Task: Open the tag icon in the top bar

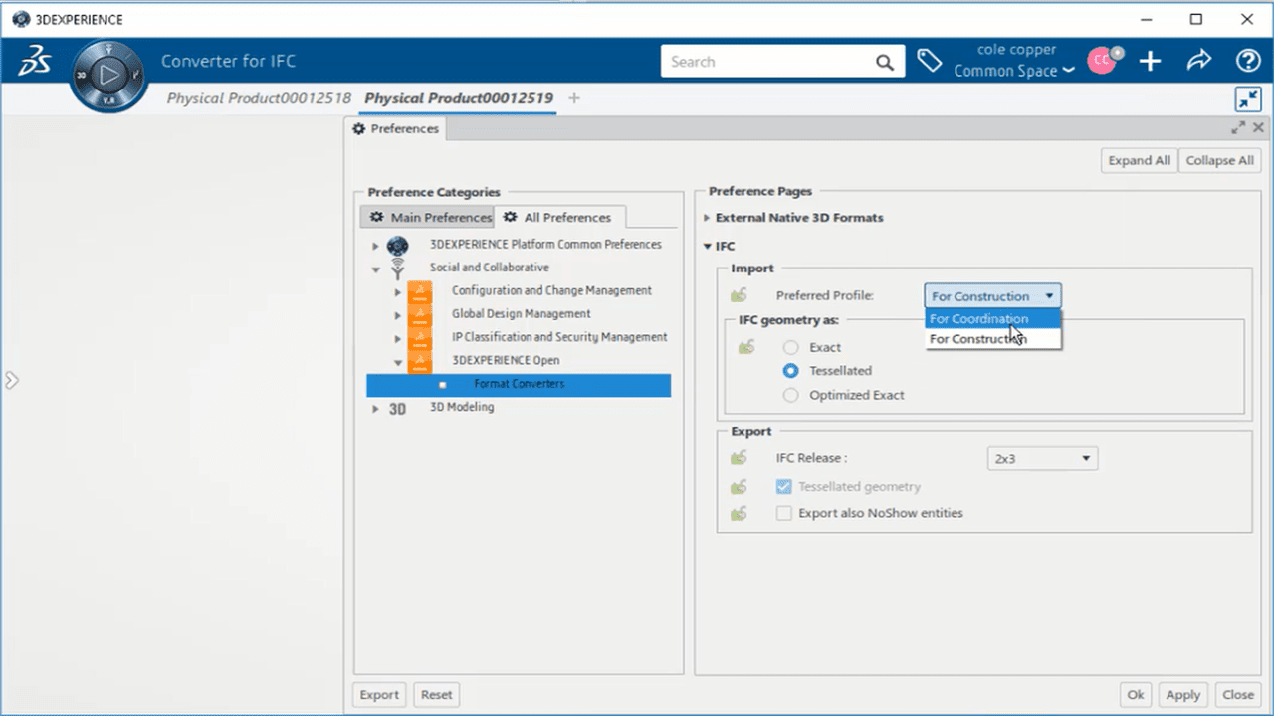Action: click(929, 62)
